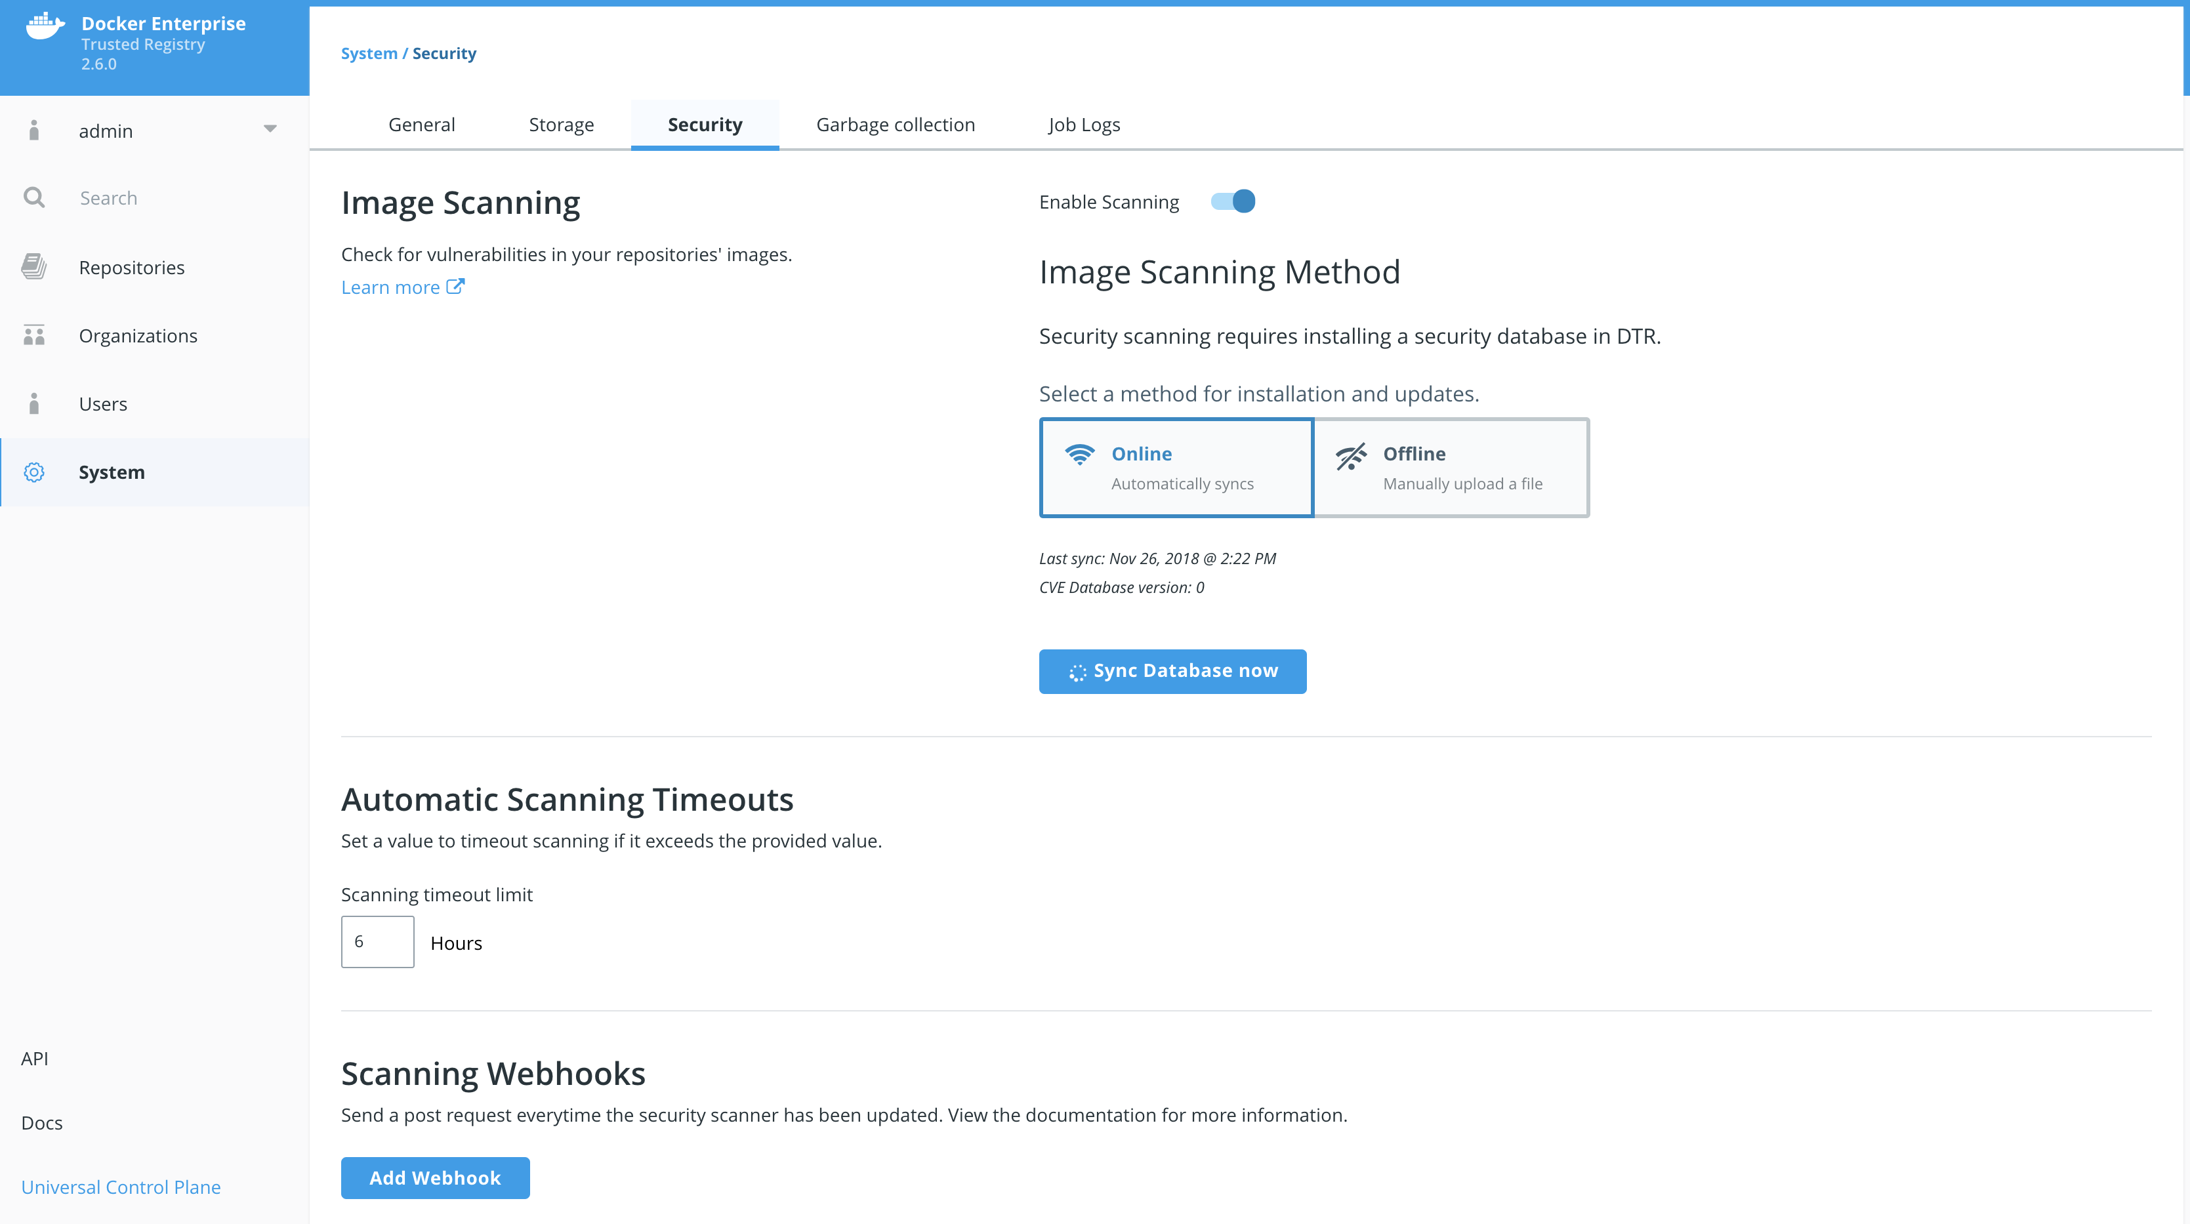Viewport: 2190px width, 1224px height.
Task: Click the Automatic Scanning Timeouts heading
Action: click(567, 800)
